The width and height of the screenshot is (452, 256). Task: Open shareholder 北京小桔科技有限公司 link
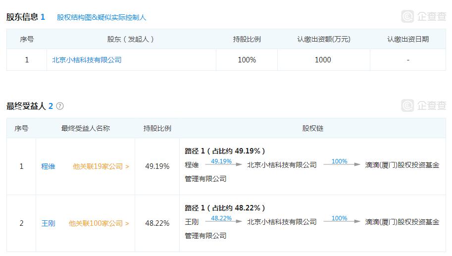pyautogui.click(x=87, y=60)
